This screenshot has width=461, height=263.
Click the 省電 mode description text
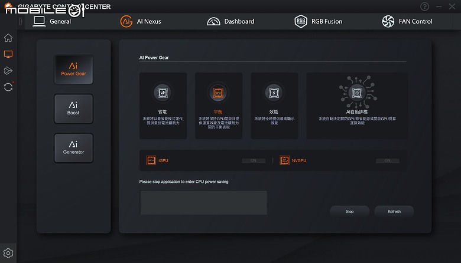click(163, 121)
